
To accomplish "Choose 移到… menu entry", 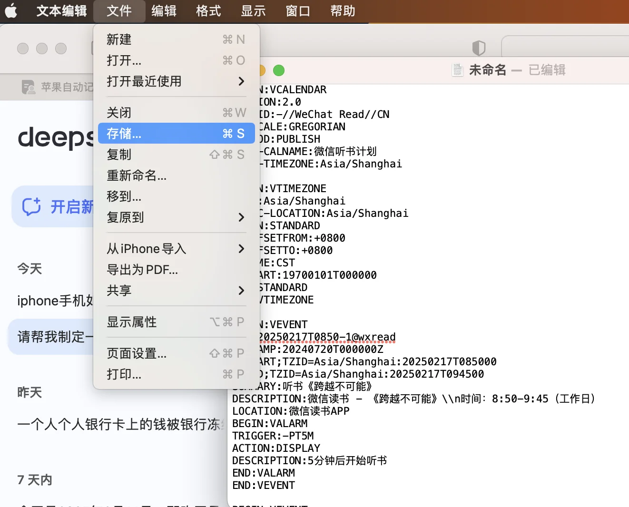I will [x=177, y=196].
